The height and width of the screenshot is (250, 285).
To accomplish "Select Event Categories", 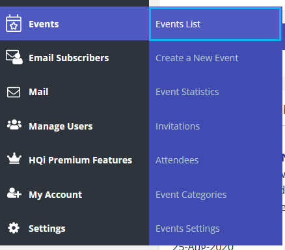I will 215,195.
